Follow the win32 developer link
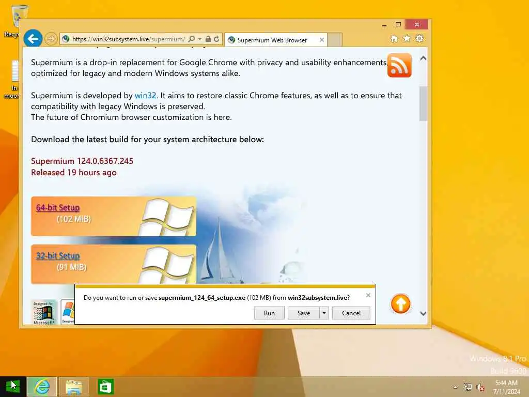 click(x=145, y=96)
